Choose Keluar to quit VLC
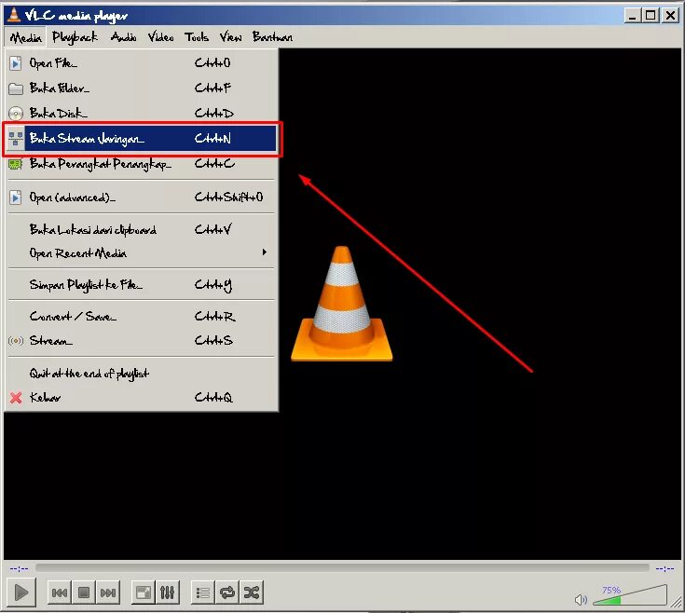 [142, 398]
